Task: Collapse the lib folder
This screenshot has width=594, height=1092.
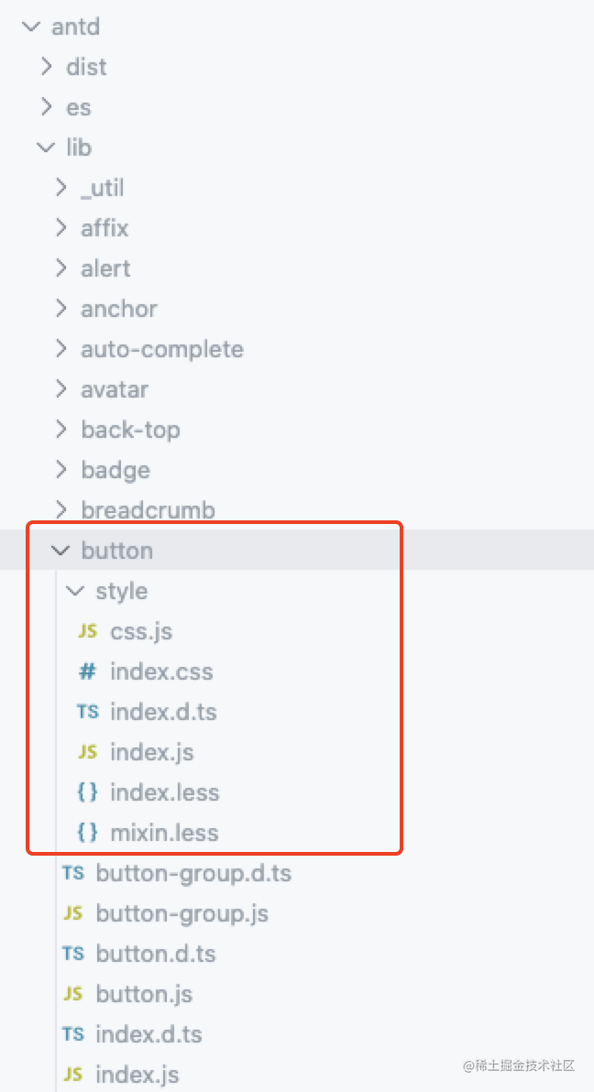Action: point(46,147)
